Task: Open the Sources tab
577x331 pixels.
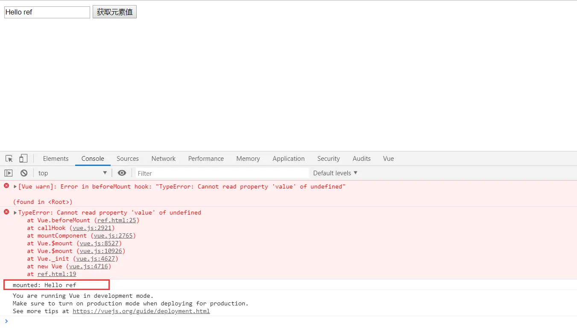Action: (x=128, y=158)
